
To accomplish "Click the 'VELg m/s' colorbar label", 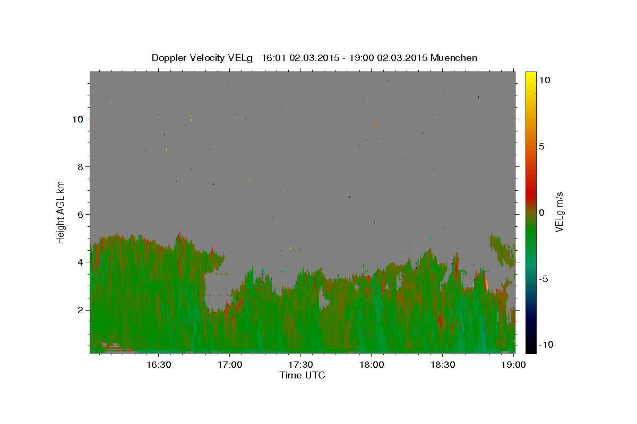I will [559, 212].
